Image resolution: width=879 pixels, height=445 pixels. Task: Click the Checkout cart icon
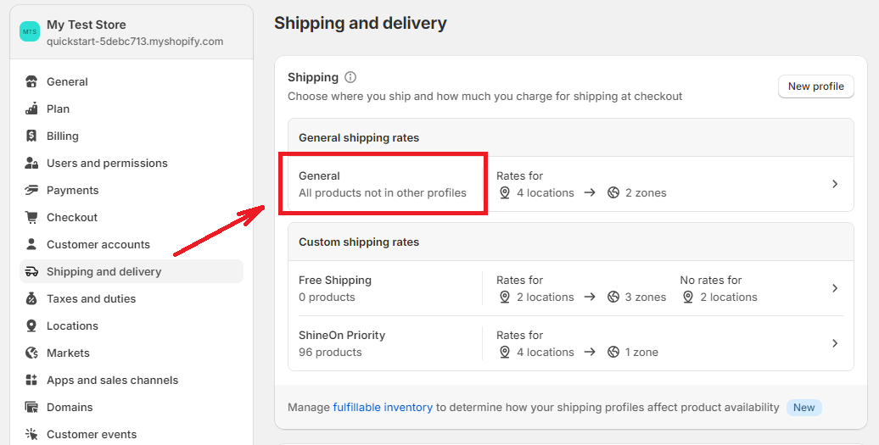pos(31,217)
